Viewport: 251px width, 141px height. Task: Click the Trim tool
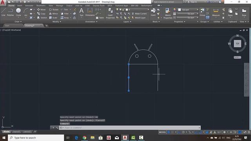click(64, 9)
